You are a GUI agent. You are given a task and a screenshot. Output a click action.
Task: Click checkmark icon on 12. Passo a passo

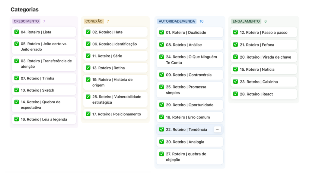click(x=236, y=32)
